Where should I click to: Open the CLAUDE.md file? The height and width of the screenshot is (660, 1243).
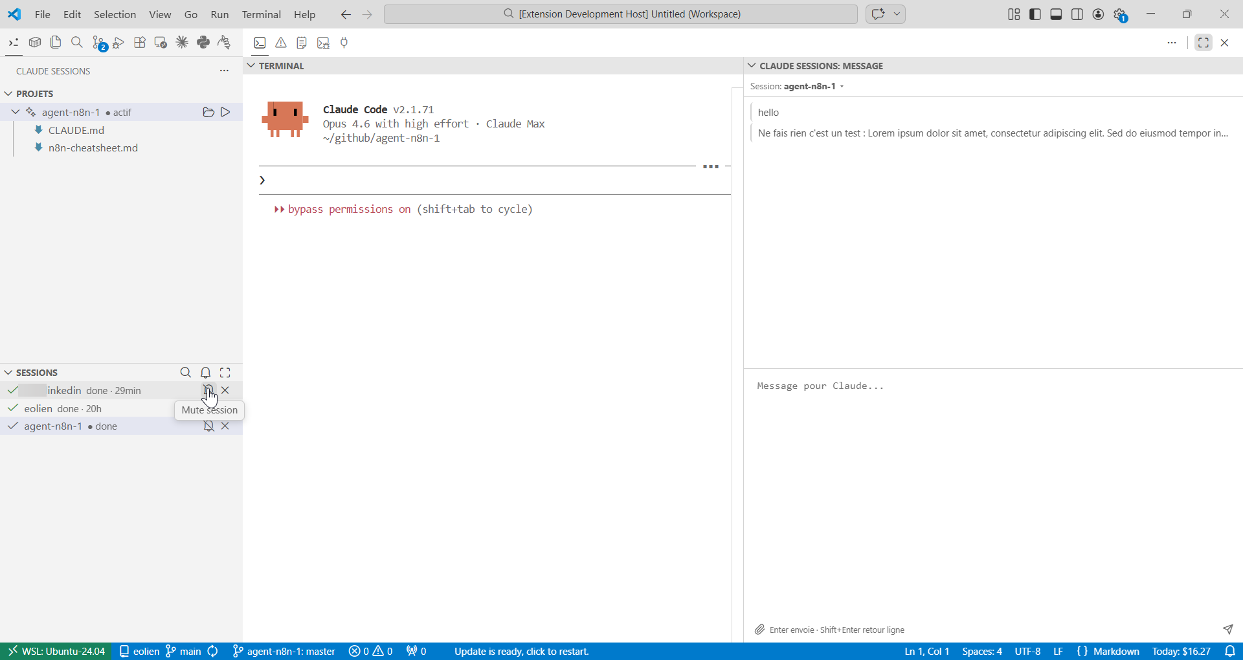[x=76, y=130]
